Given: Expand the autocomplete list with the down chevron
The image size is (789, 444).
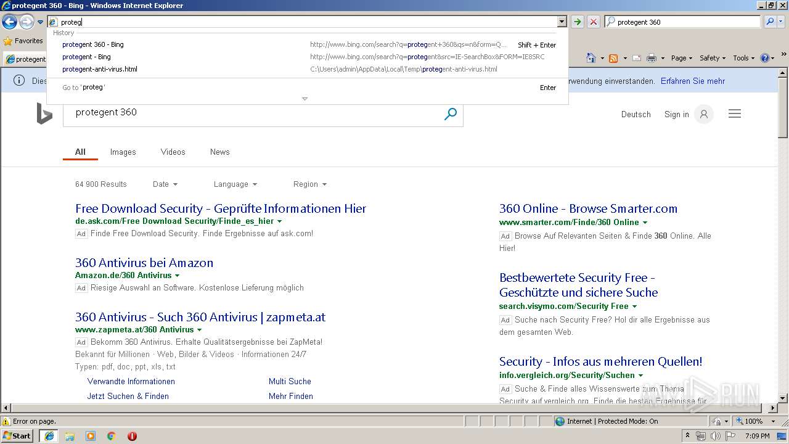Looking at the screenshot, I should pyautogui.click(x=305, y=99).
